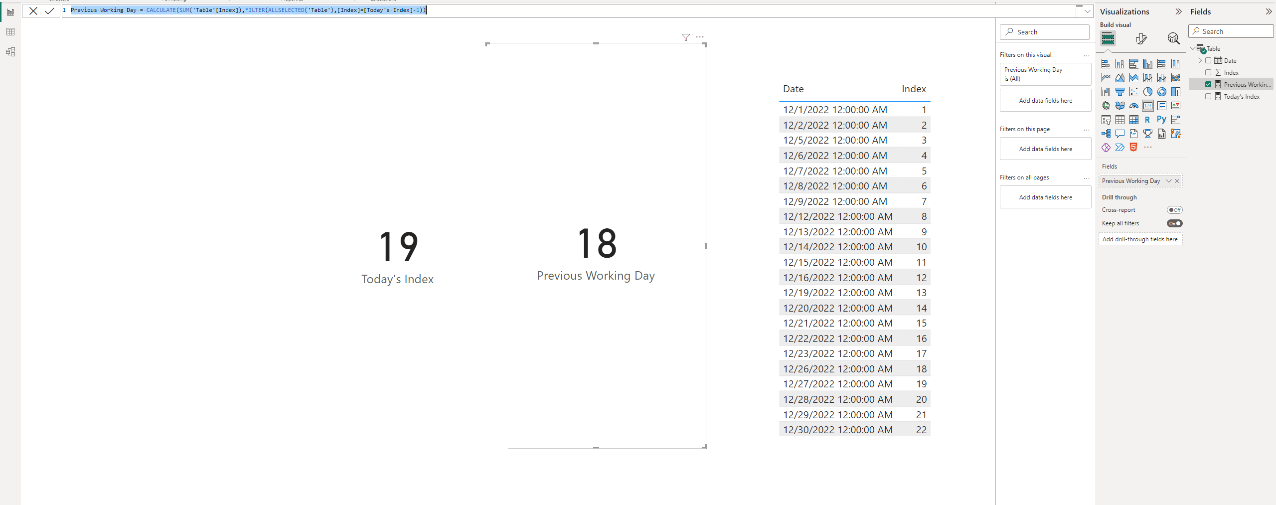The image size is (1276, 505).
Task: Select the Previous Working Day card value
Action: 597,243
